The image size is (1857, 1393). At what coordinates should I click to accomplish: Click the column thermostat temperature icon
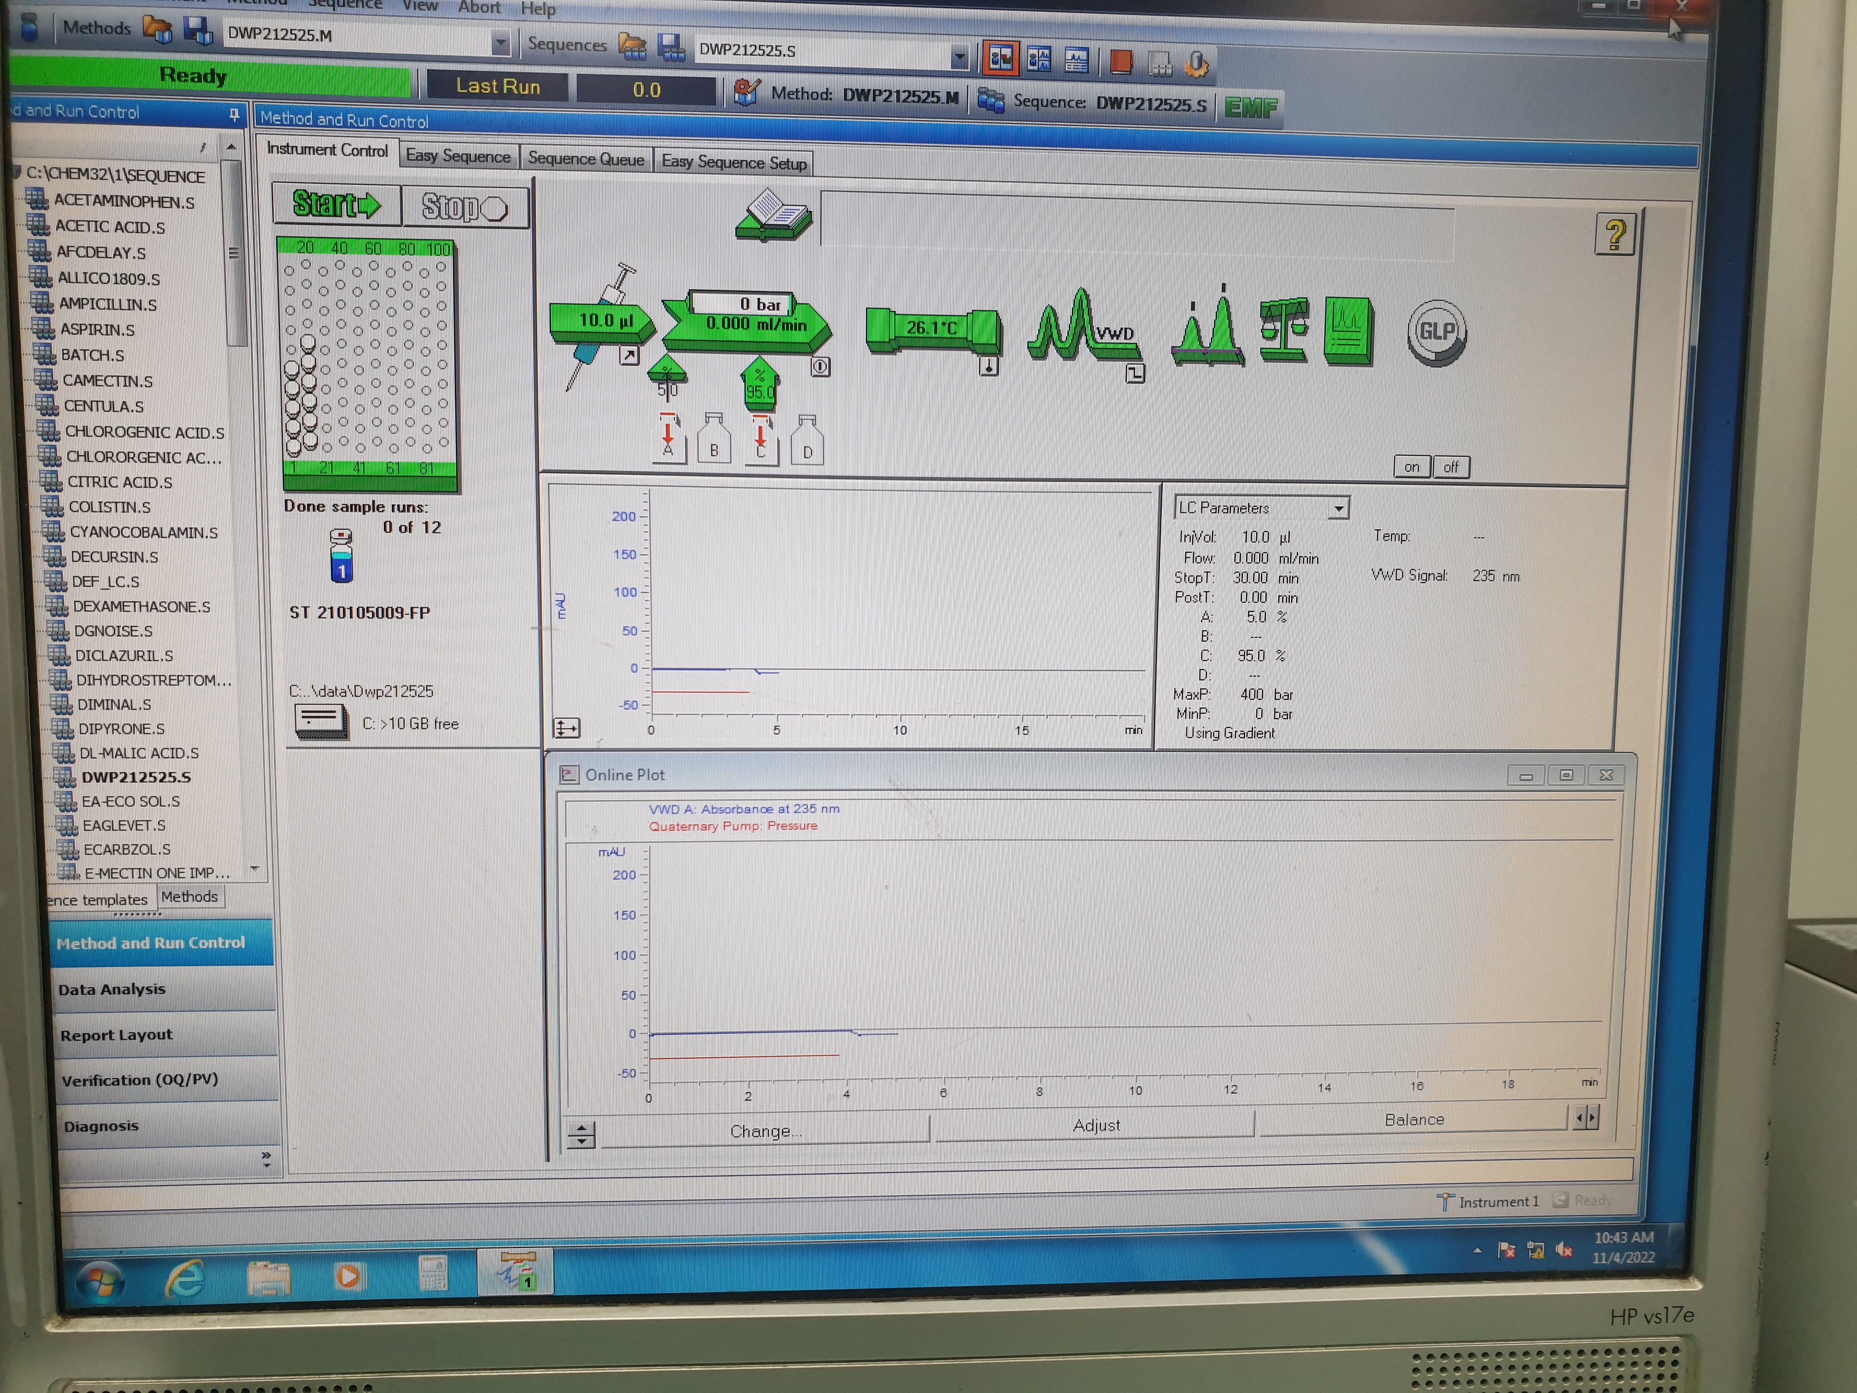click(x=932, y=329)
